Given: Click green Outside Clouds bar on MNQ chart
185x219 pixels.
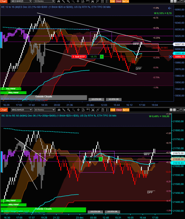Looking at the screenshot, I should 43,210.
